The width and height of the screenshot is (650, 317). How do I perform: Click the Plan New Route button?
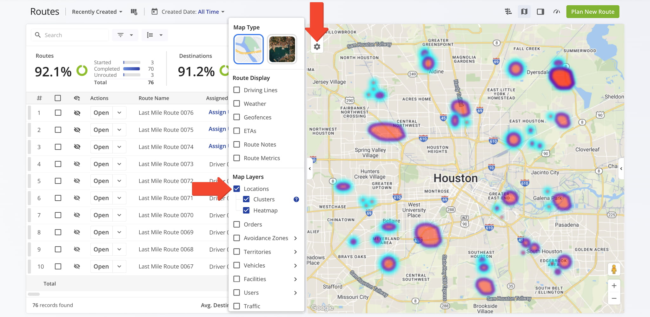click(x=593, y=12)
